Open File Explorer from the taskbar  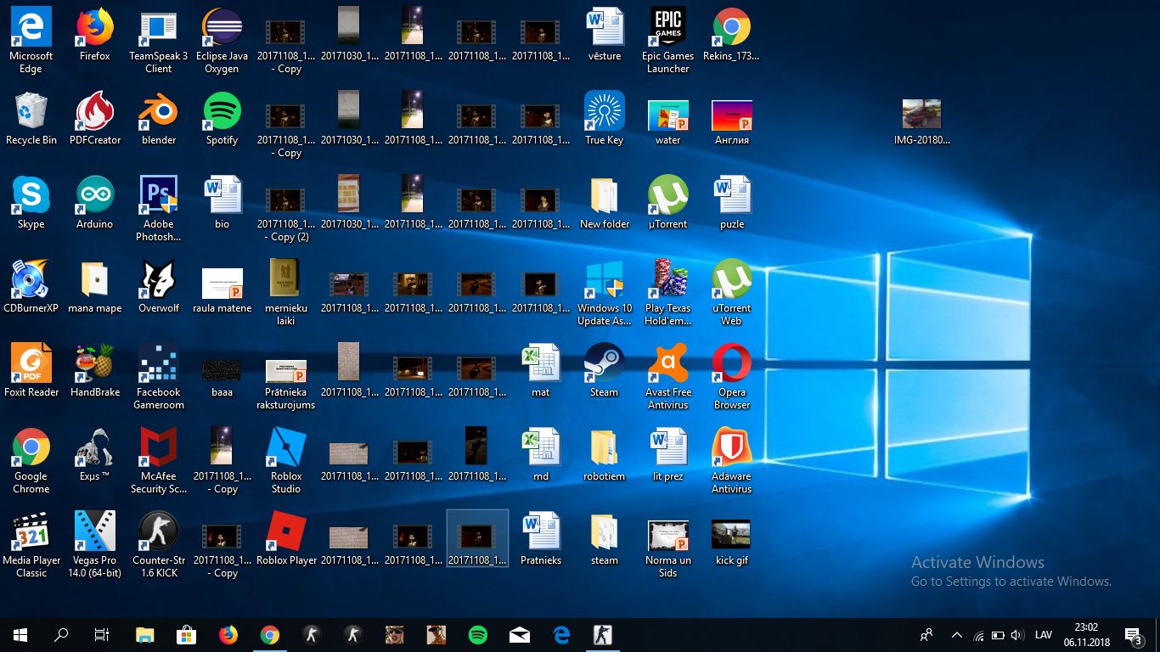click(145, 634)
